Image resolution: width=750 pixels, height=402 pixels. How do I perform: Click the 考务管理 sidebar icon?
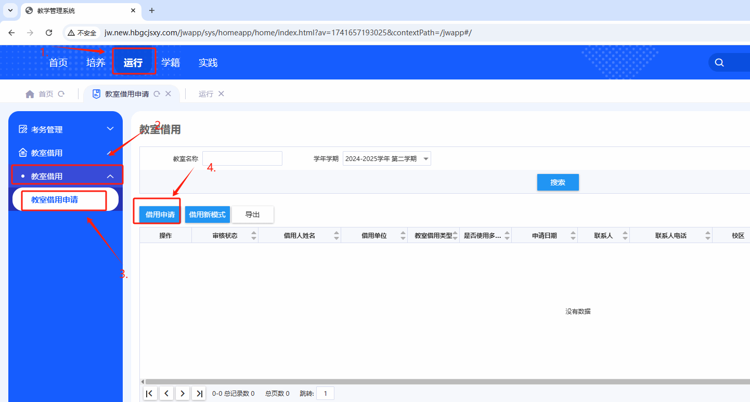pos(23,129)
